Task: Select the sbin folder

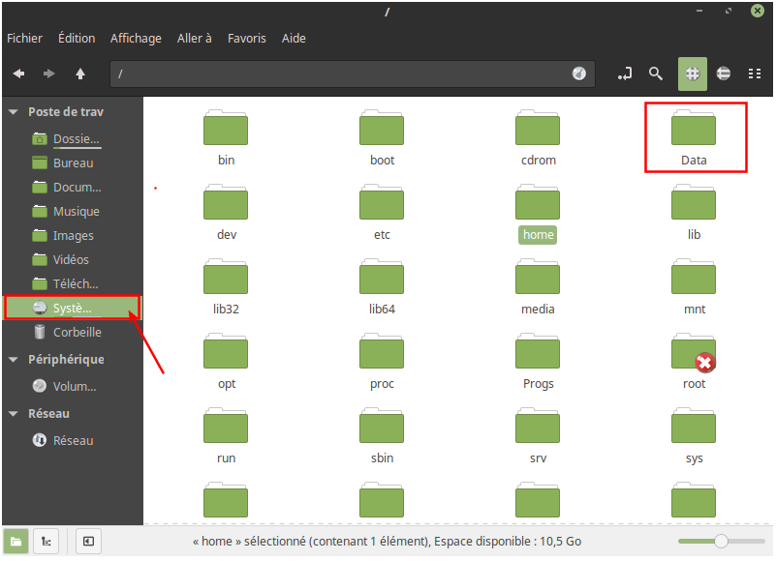Action: point(382,437)
